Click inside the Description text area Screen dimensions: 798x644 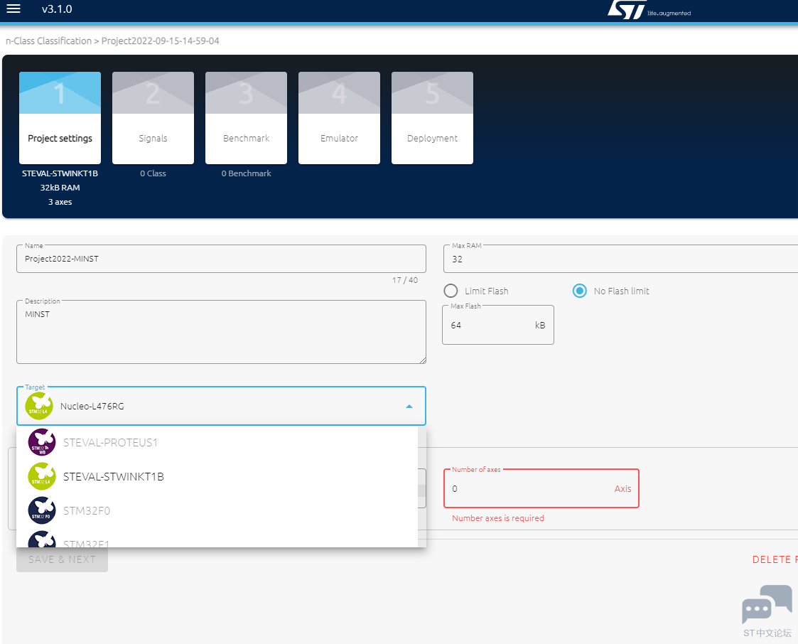coord(221,332)
